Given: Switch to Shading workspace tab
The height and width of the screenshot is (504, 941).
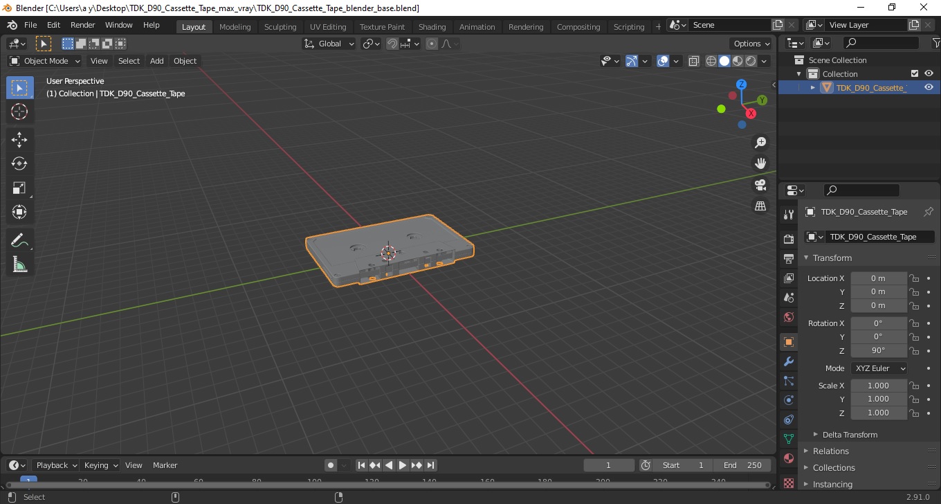Looking at the screenshot, I should pos(432,26).
